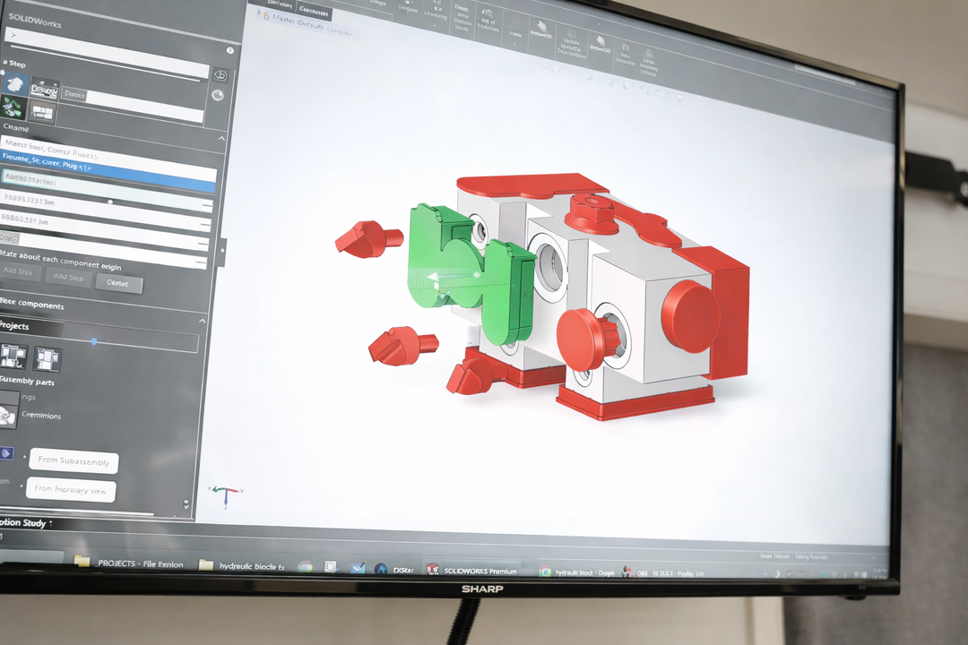Select the green radial explode step icon
This screenshot has width=968, height=645.
pyautogui.click(x=12, y=107)
